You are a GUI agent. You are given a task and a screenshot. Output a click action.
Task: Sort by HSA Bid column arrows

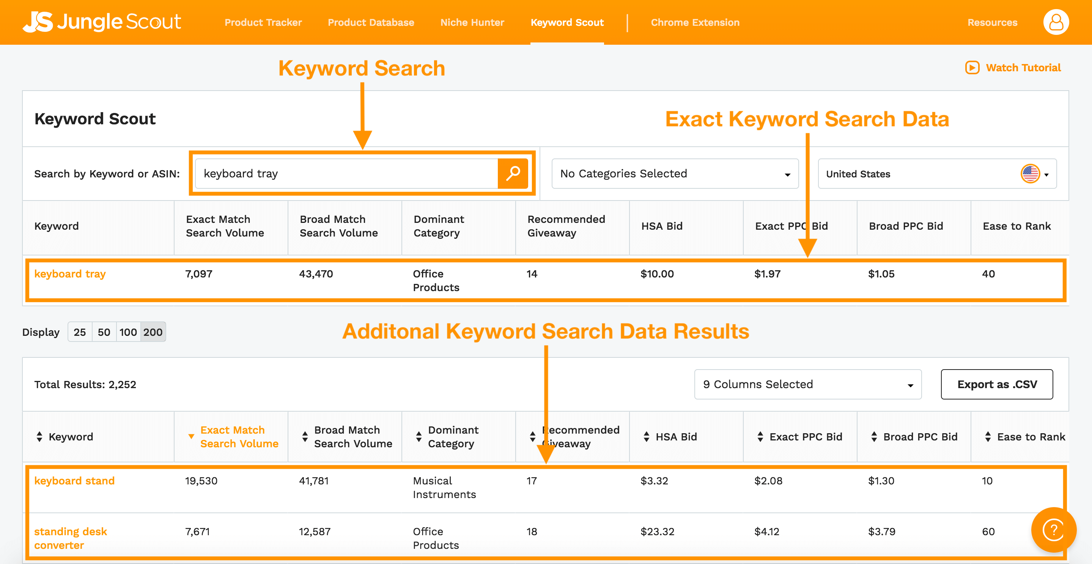[647, 437]
